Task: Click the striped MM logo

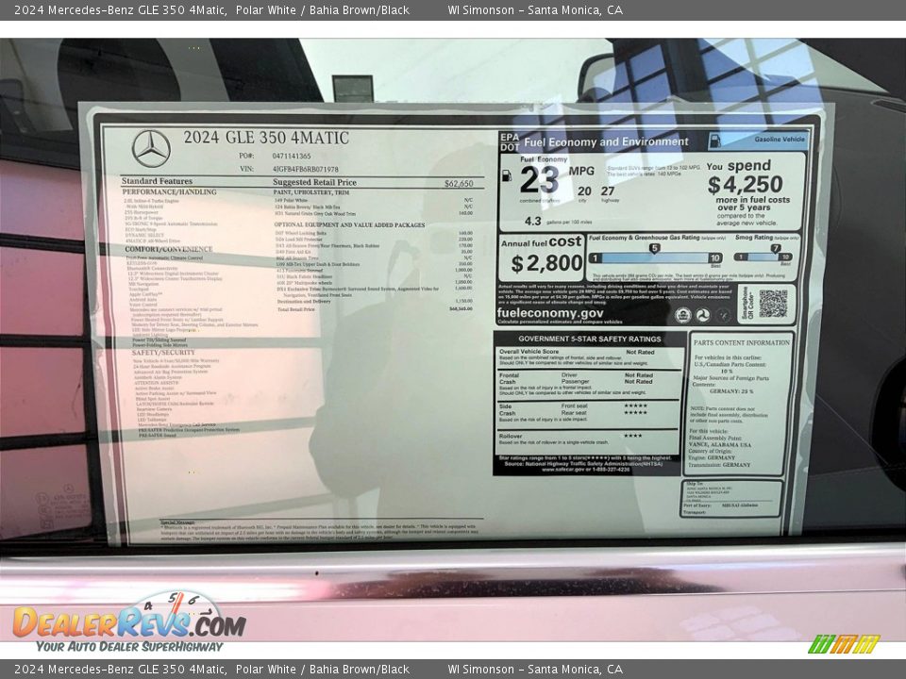Action: (x=844, y=644)
